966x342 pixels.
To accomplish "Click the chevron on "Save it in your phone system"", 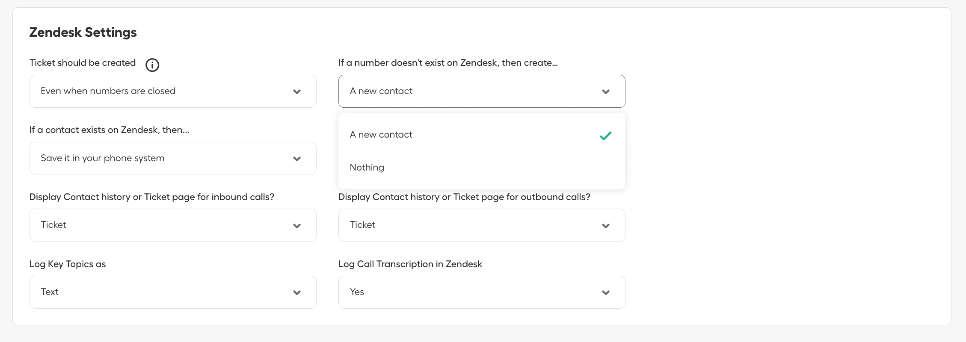I will click(297, 158).
